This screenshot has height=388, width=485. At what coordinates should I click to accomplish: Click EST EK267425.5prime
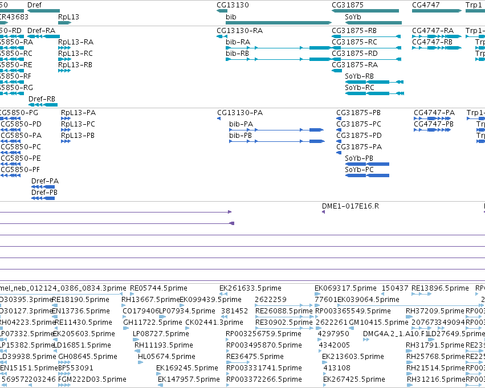pyautogui.click(x=325, y=385)
